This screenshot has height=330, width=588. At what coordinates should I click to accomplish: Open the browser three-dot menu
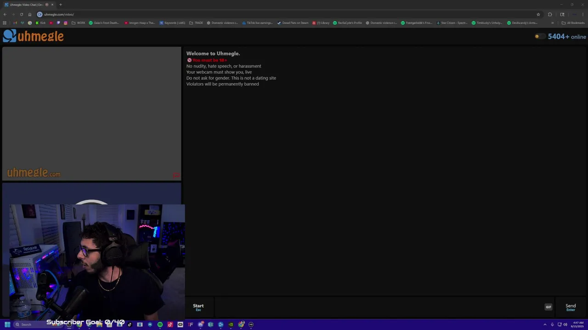[583, 14]
